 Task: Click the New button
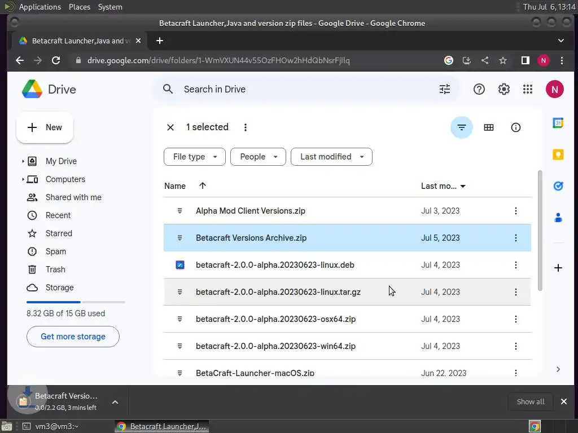(x=45, y=127)
